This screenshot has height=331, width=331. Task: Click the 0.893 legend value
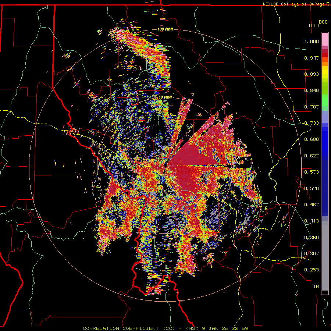(x=312, y=74)
